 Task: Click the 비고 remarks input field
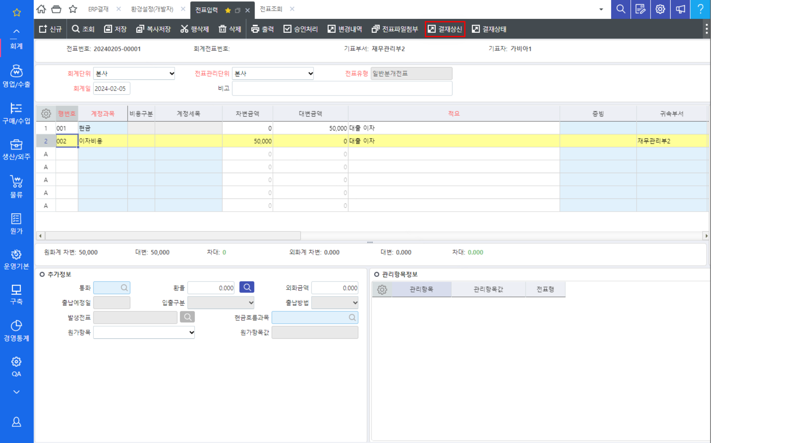click(x=342, y=89)
